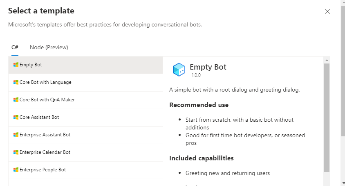The image size is (345, 186).
Task: Pick the Core Bot with QnA Maker template
Action: coord(85,100)
